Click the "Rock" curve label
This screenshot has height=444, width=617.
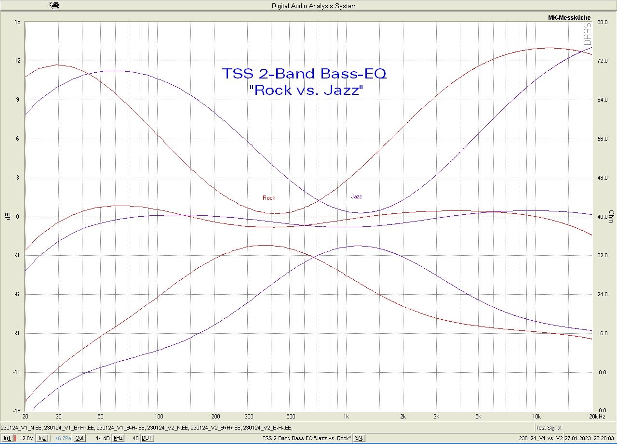coord(269,198)
